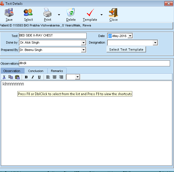Click the Print printer icon
Viewport: 174px width, 172px height.
pyautogui.click(x=47, y=13)
